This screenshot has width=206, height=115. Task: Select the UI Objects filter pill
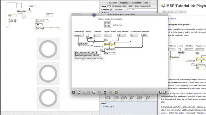point(117,6)
